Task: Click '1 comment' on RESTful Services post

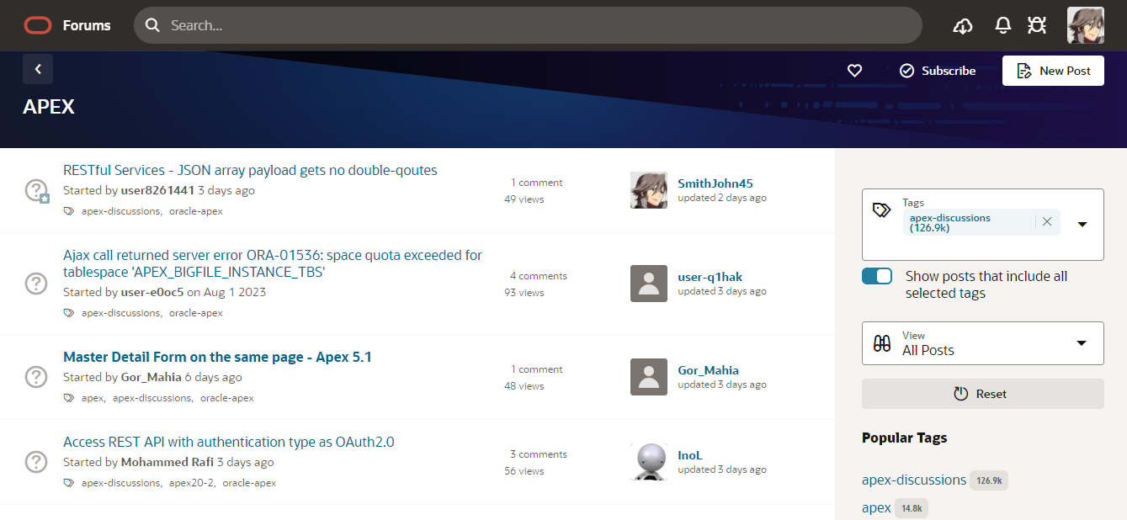Action: point(536,183)
